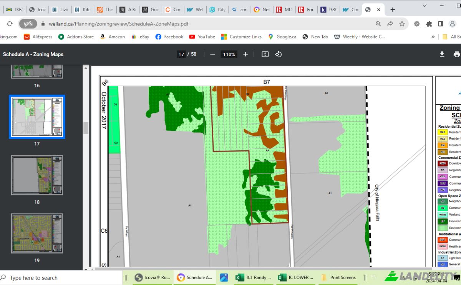Download the PDF using the download icon
461x285 pixels.
coord(442,54)
